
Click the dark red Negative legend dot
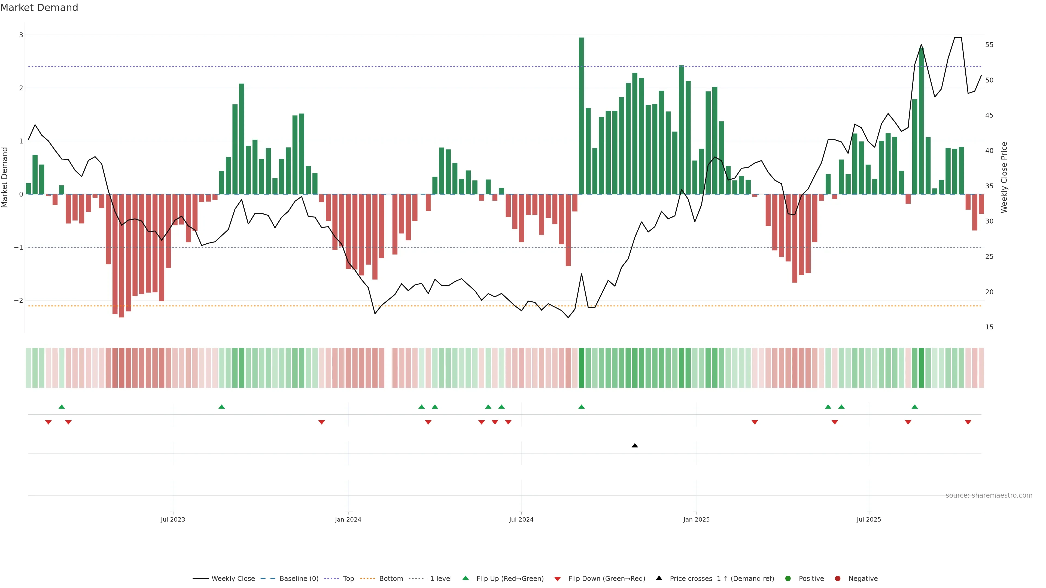point(838,579)
